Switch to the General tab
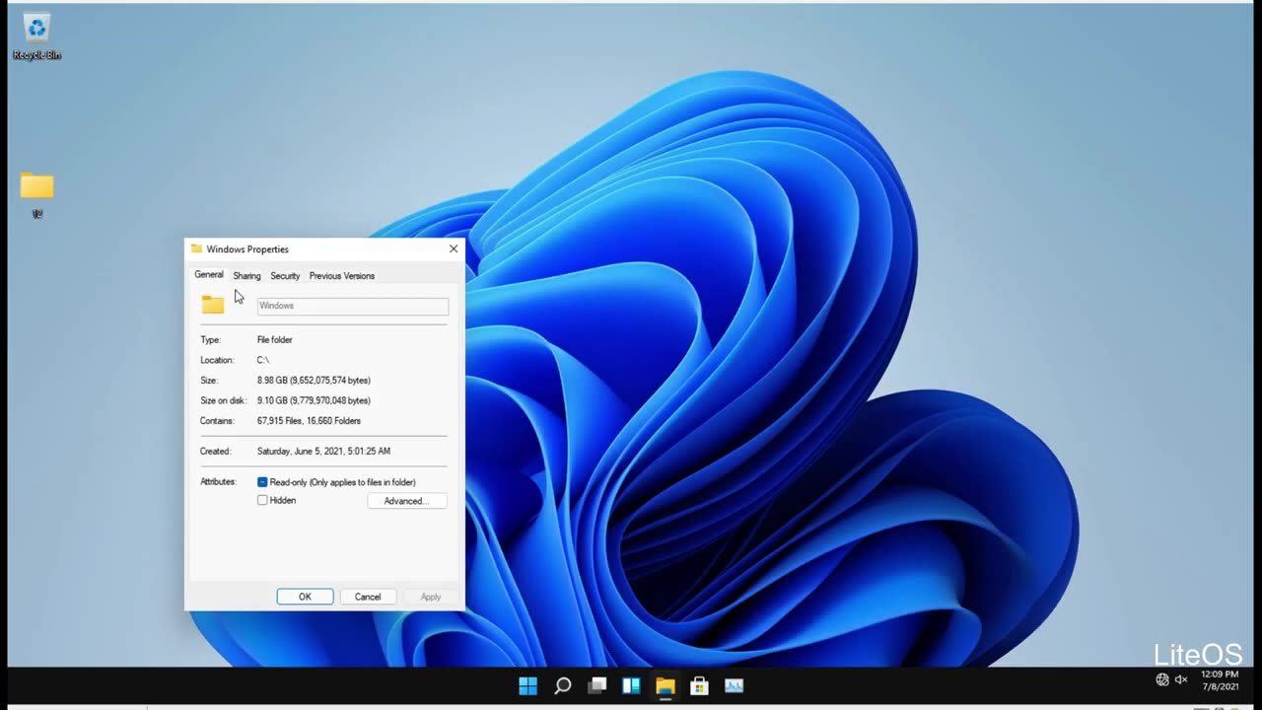Viewport: 1262px width, 710px height. click(208, 275)
